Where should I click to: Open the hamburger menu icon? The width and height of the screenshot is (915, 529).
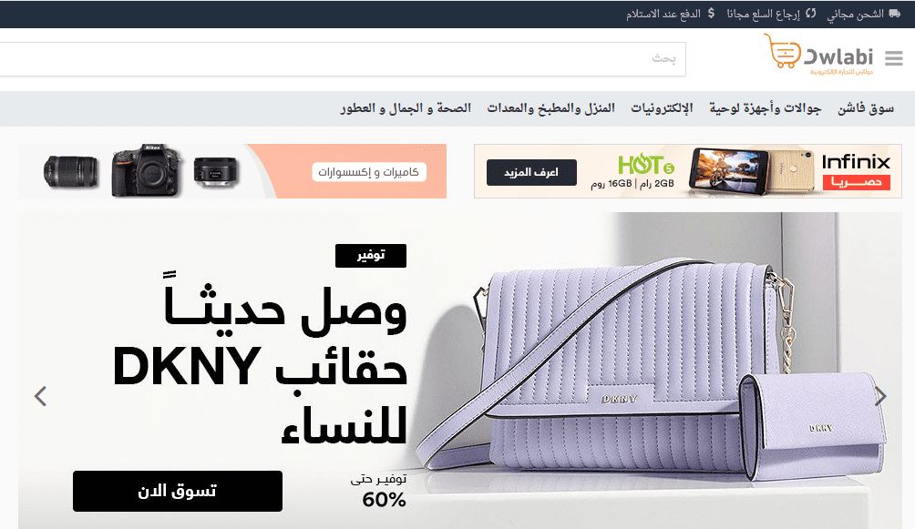point(893,58)
